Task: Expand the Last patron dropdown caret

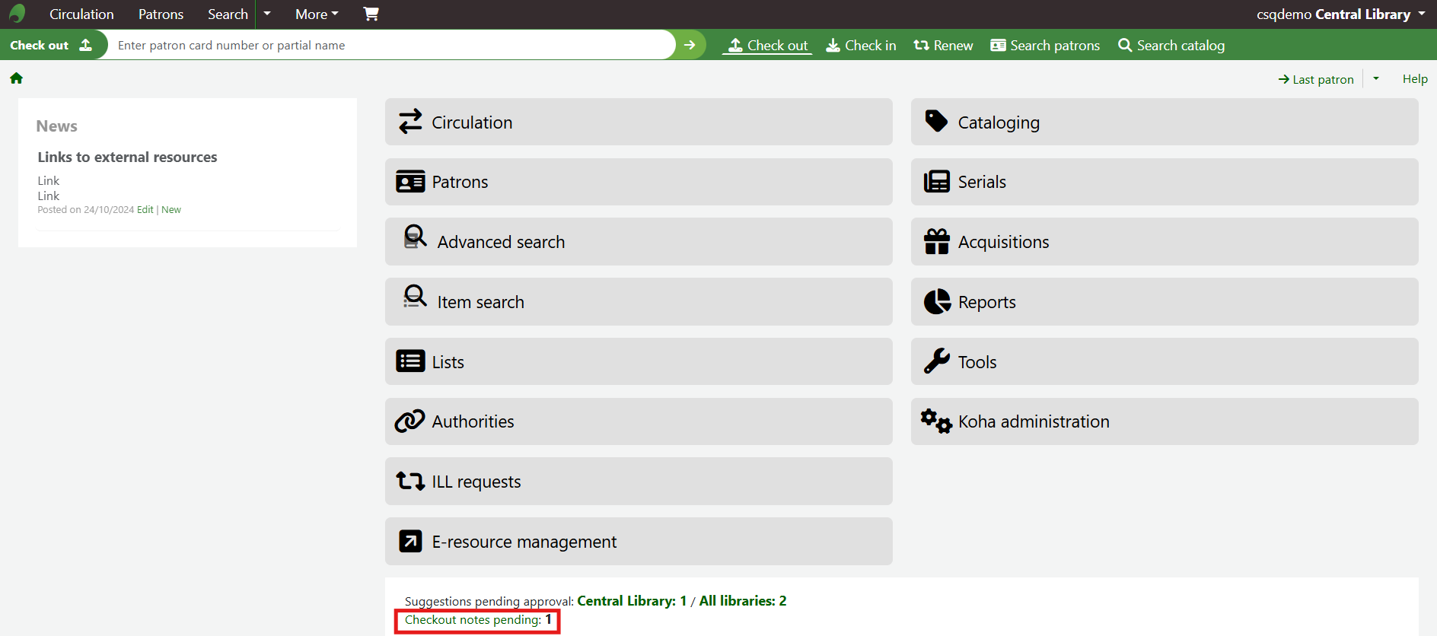Action: pyautogui.click(x=1376, y=78)
